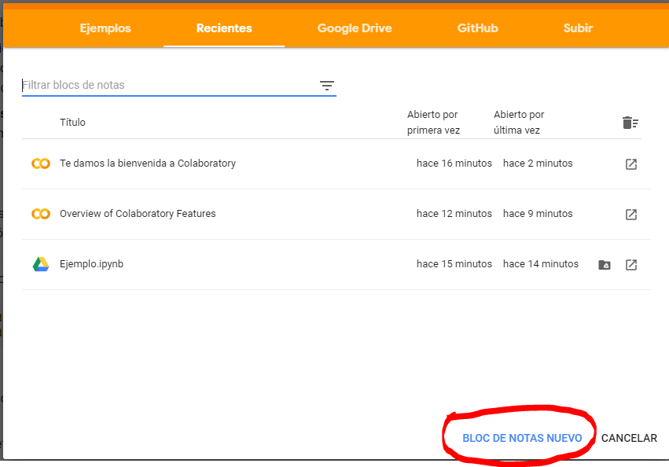Click the filter list icon

click(x=327, y=86)
